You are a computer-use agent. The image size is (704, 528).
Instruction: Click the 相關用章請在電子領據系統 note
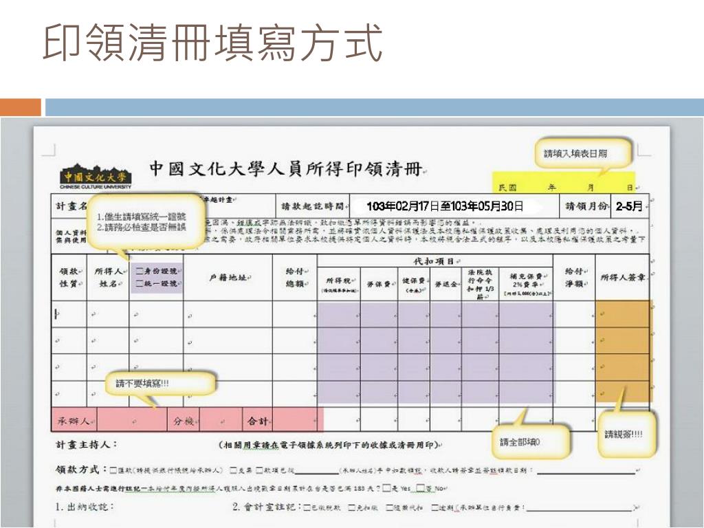330,445
